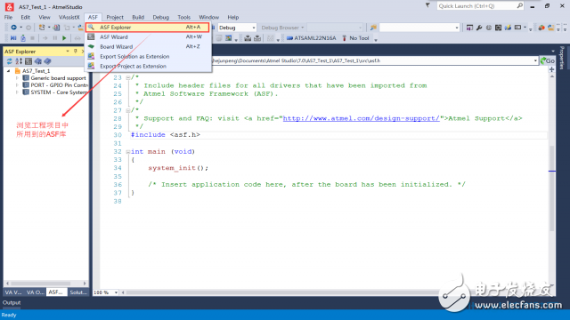Click the globe icon in right toolbar

(489, 28)
